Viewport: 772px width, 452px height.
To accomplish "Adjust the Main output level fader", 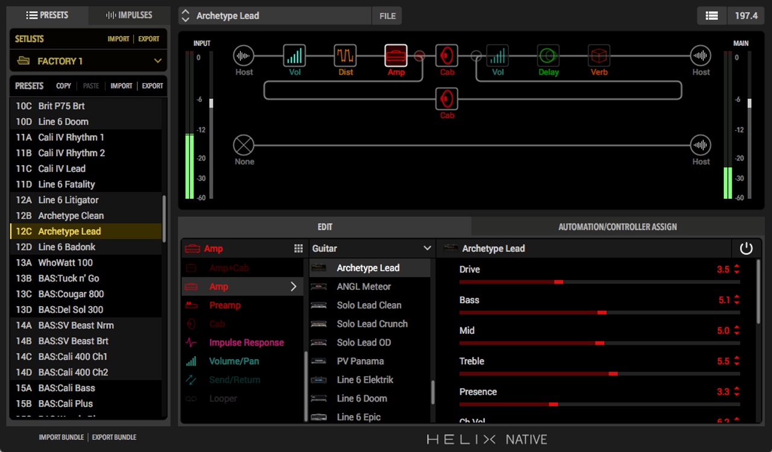I will tap(750, 103).
